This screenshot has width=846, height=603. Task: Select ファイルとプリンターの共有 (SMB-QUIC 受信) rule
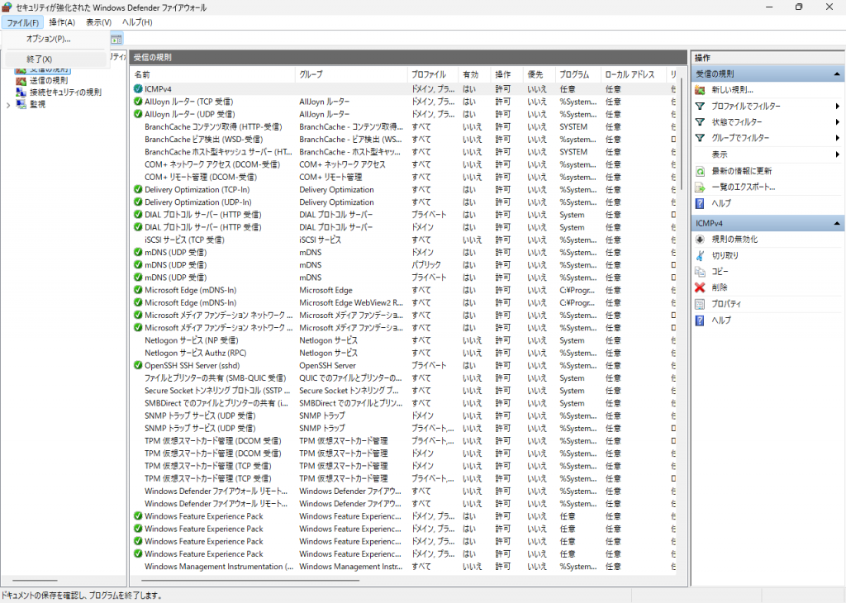(x=216, y=378)
